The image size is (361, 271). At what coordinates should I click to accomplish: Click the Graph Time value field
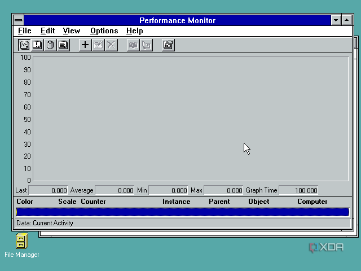point(298,190)
